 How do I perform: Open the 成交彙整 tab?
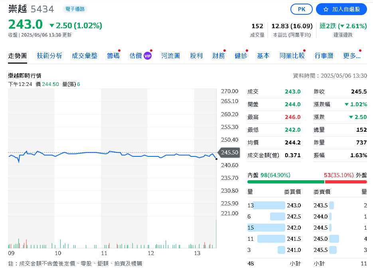coord(85,56)
